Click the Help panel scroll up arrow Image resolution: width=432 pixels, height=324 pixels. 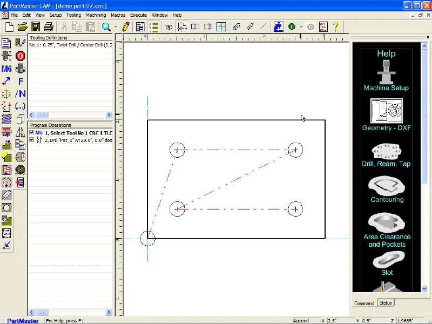point(424,46)
